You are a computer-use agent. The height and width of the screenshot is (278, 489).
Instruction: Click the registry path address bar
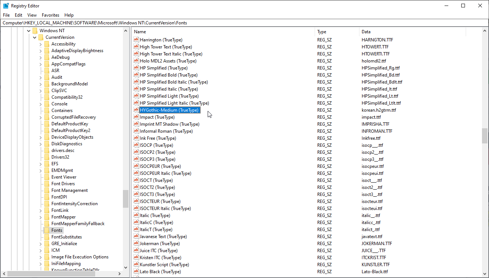point(244,23)
